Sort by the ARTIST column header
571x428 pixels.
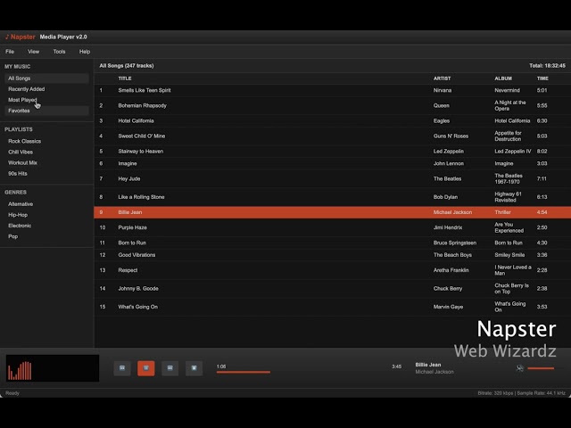coord(443,78)
